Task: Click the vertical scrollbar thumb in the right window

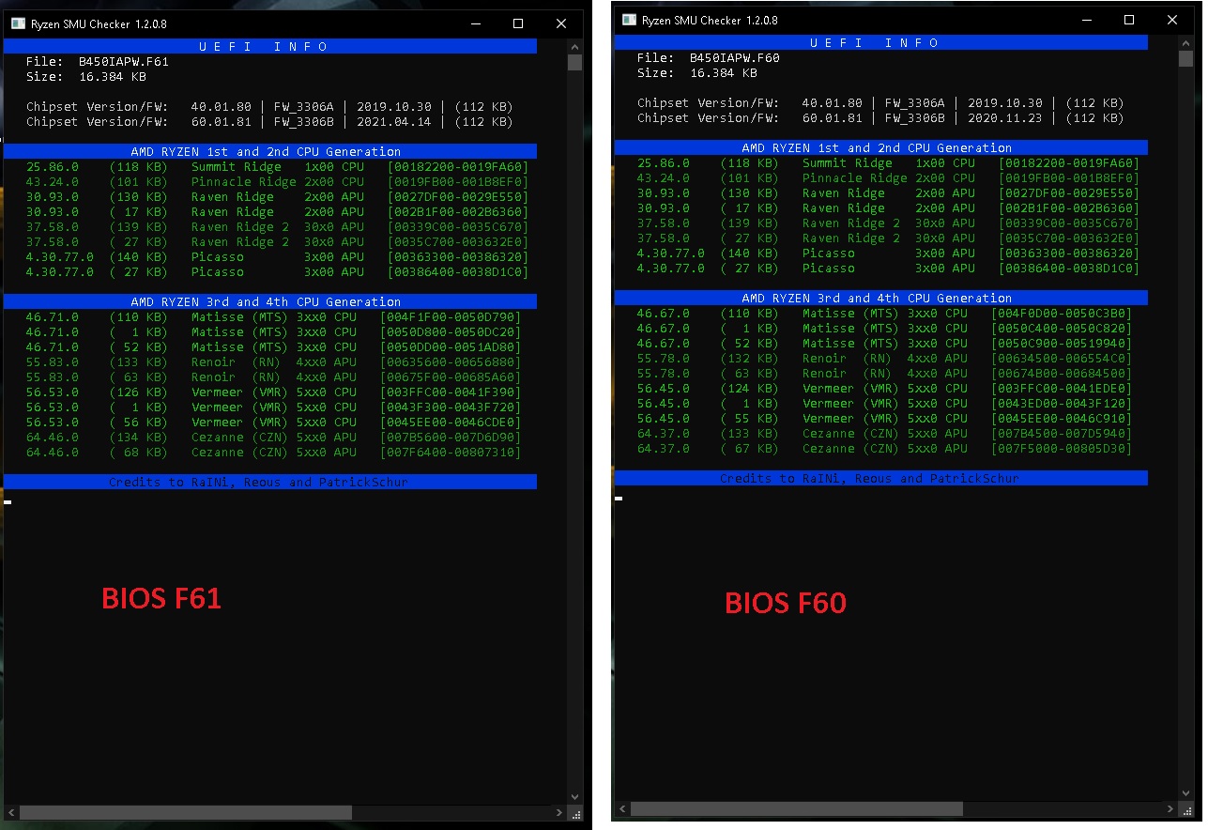Action: point(1185,59)
